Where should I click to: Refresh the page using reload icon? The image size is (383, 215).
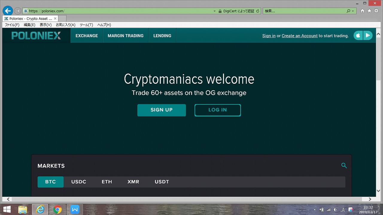coord(258,11)
